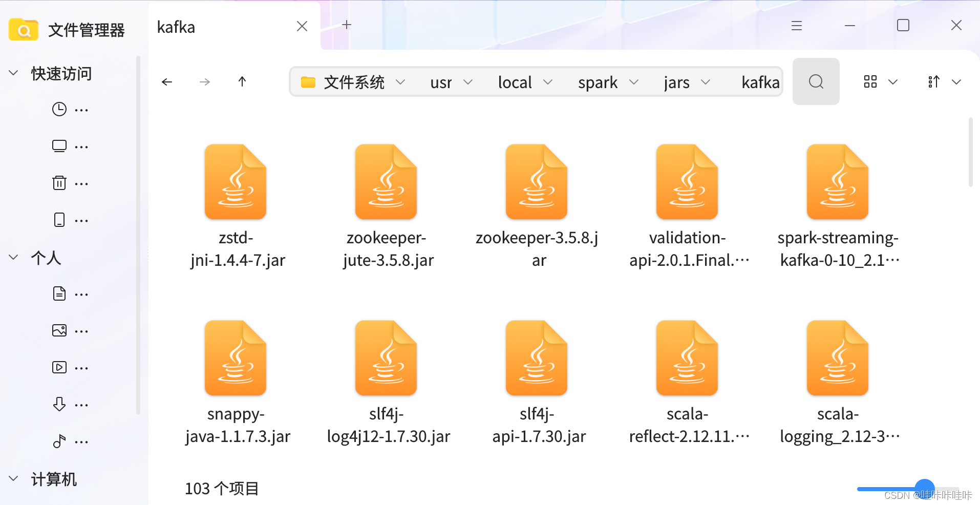Select scala-logging_2.12-3 jar icon

pos(838,358)
